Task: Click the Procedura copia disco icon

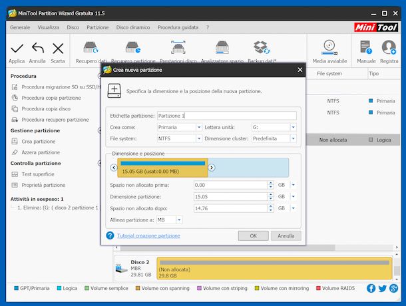Action: click(15, 108)
